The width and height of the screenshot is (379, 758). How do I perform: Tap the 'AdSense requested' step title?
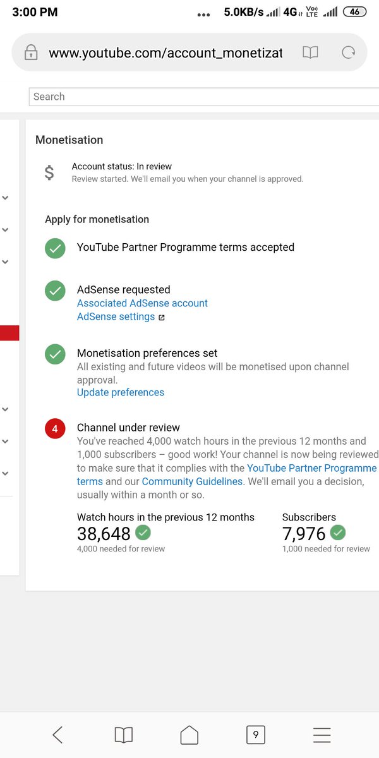(x=123, y=290)
